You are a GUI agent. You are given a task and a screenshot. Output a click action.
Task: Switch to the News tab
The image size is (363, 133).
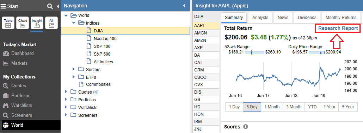point(283,18)
